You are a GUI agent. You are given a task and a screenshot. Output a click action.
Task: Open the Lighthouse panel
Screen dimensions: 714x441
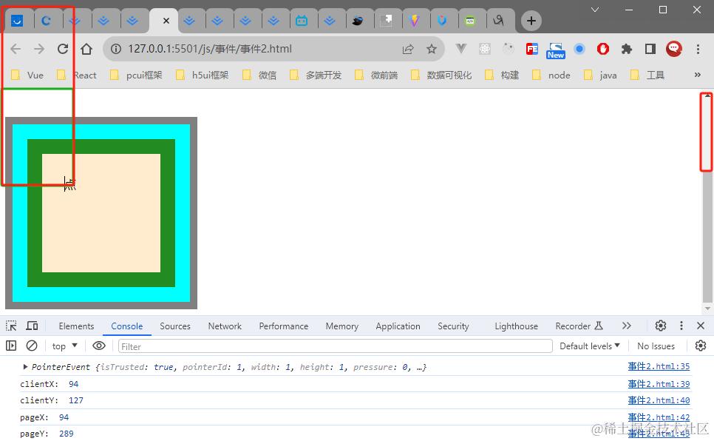pos(516,326)
